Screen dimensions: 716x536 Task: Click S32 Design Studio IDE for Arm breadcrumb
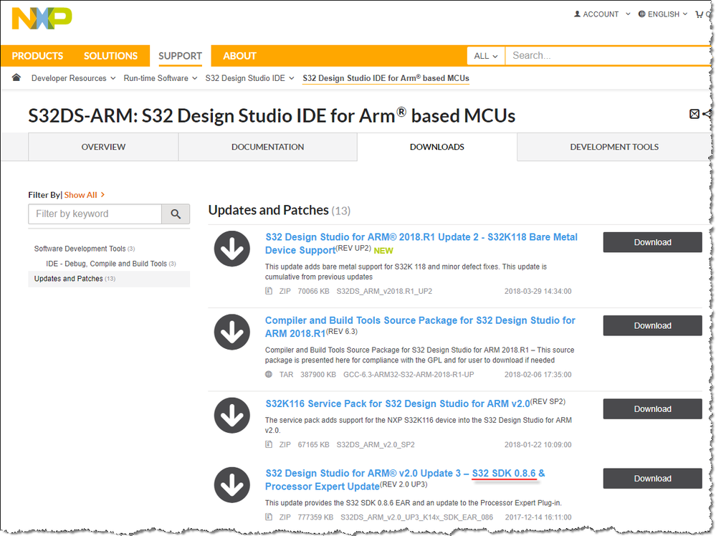coord(386,78)
